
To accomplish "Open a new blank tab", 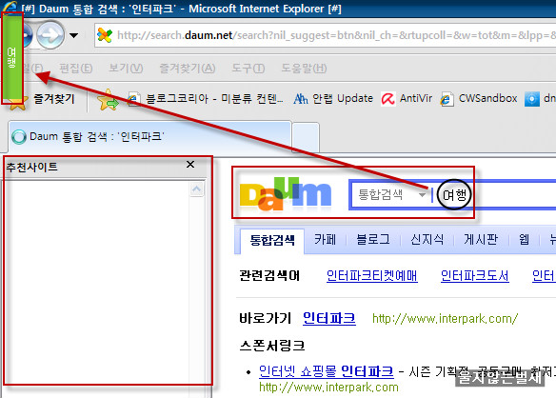I will [306, 138].
